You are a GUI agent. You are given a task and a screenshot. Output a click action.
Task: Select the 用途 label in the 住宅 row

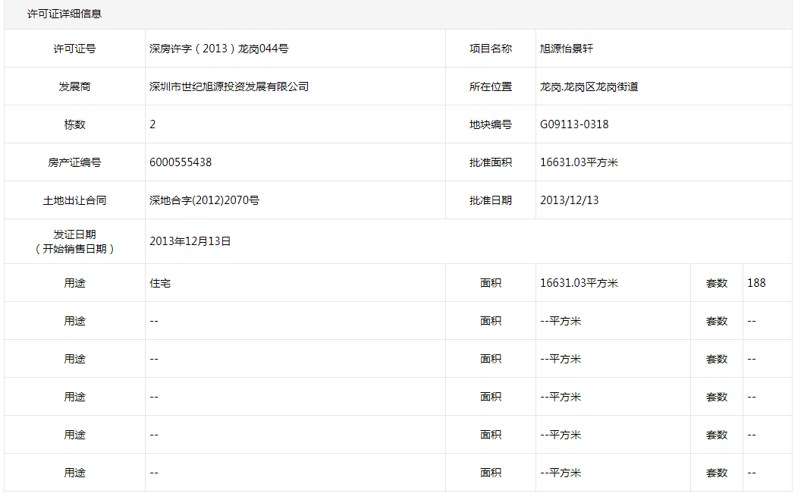click(x=75, y=283)
